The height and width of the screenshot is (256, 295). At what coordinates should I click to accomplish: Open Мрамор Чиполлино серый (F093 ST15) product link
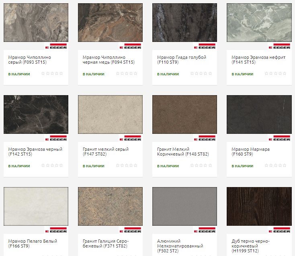[29, 60]
